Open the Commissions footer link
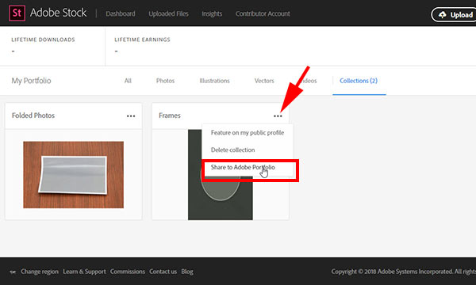The image size is (476, 285). [128, 272]
